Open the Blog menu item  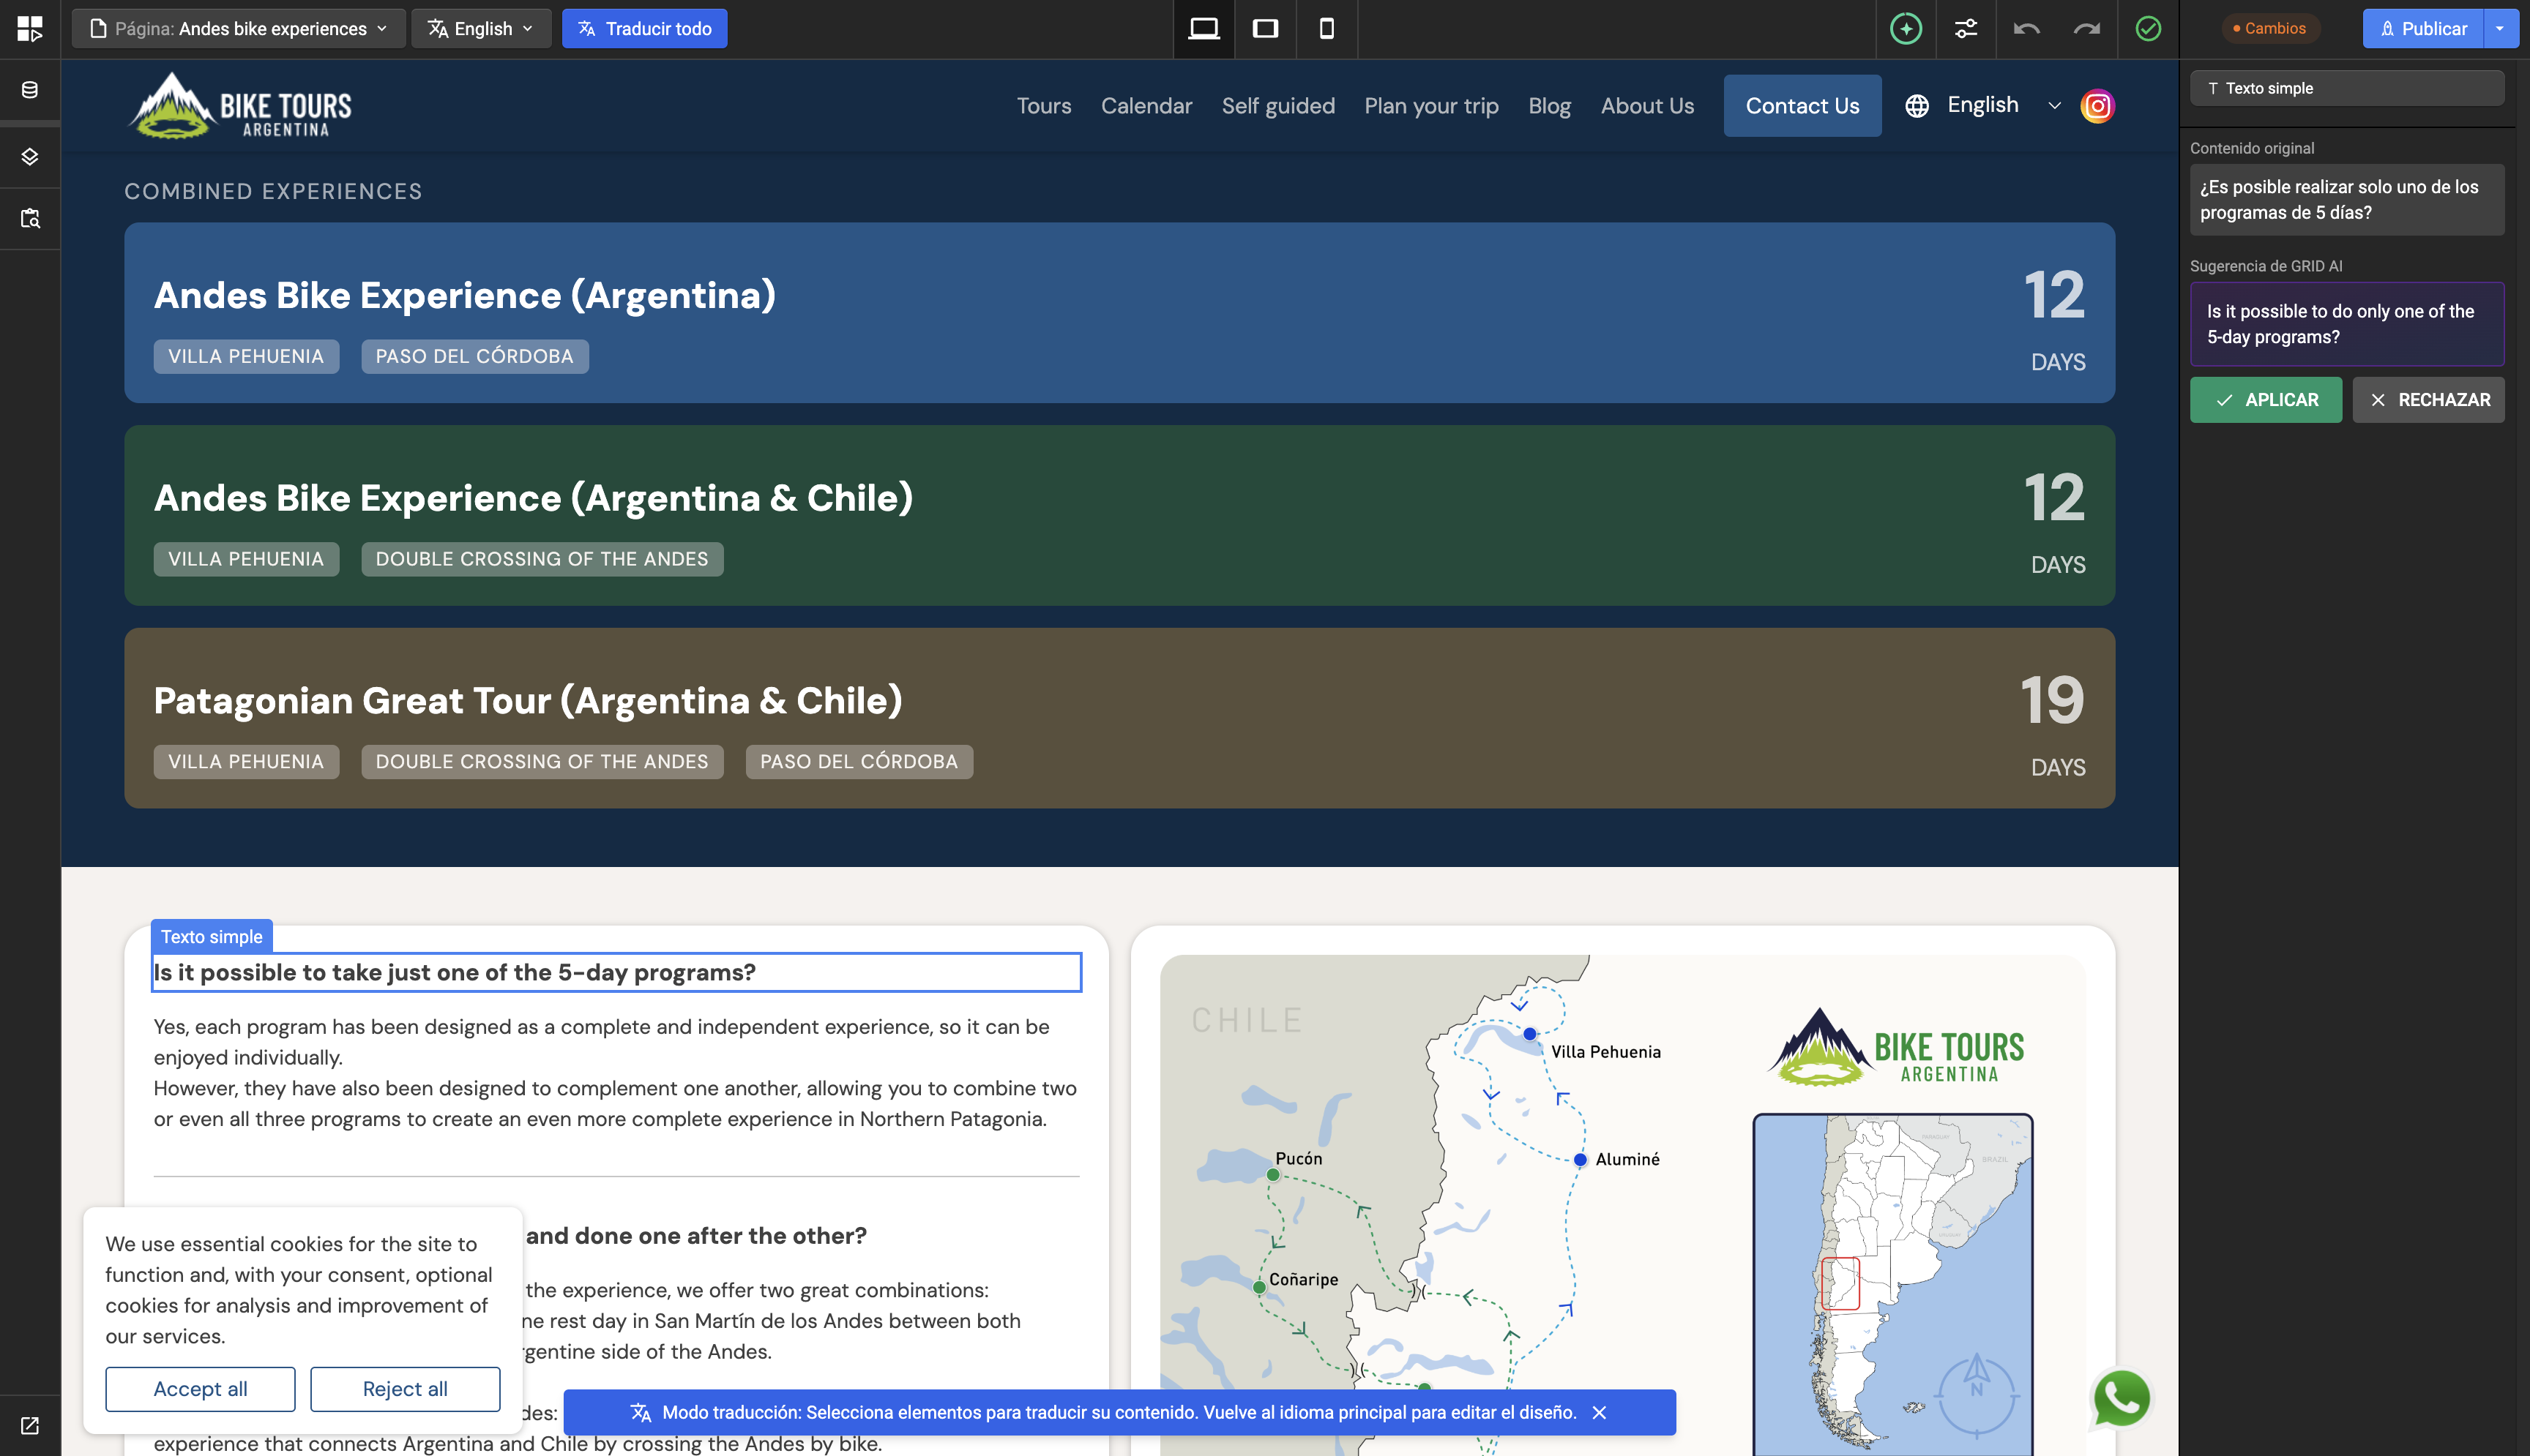1548,106
